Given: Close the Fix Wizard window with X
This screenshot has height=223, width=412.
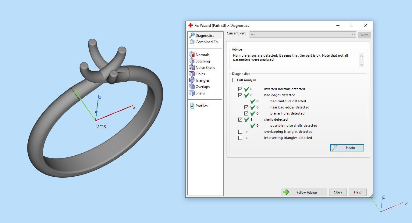Looking at the screenshot, I should tap(365, 26).
